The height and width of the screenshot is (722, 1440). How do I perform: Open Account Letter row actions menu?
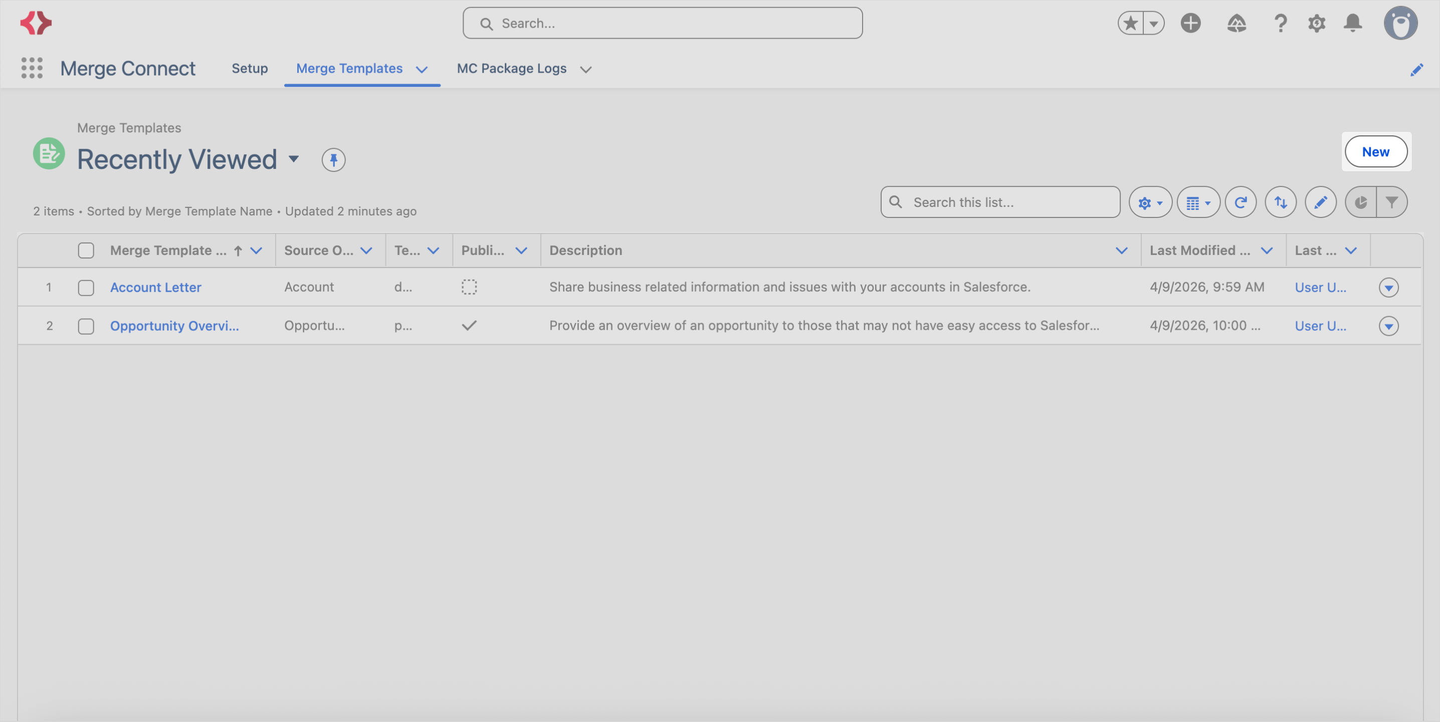click(x=1388, y=287)
